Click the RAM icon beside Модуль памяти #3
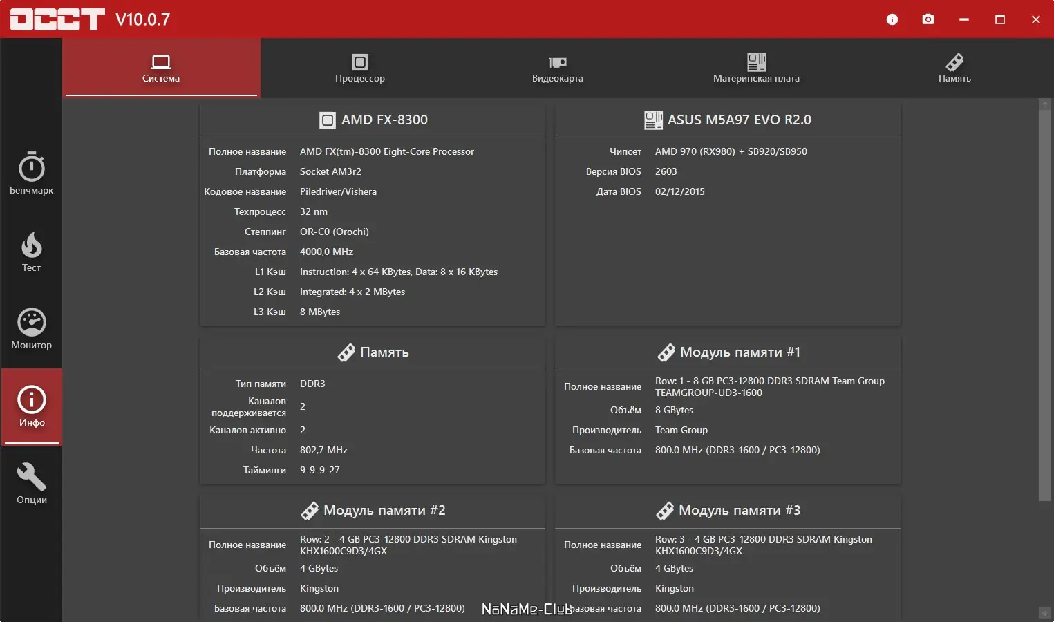The height and width of the screenshot is (622, 1054). pos(665,511)
